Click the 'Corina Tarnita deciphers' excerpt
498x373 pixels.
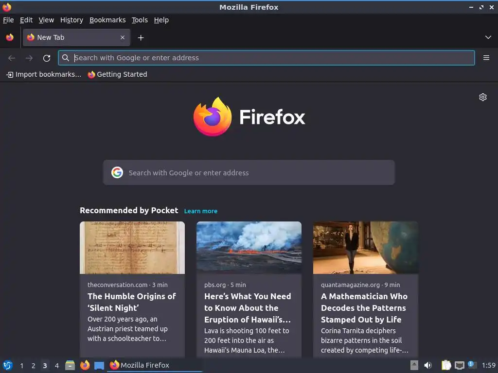pyautogui.click(x=365, y=340)
